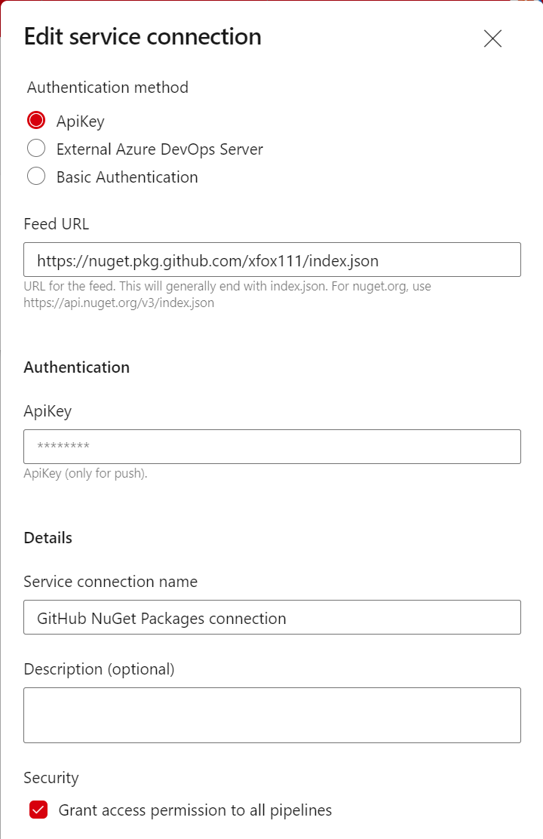Click GitHub NuGet Packages connection name text
543x839 pixels.
[x=162, y=617]
